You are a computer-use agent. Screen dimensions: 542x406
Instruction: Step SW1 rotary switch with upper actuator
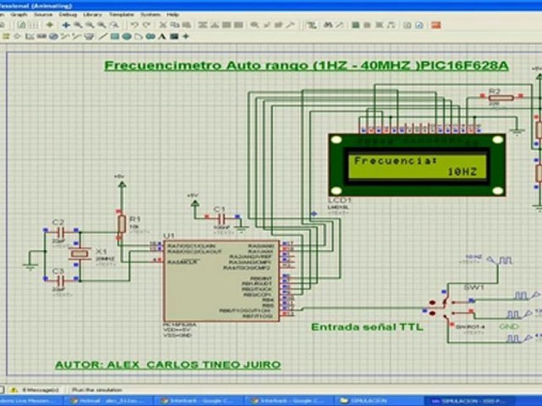[x=432, y=303]
